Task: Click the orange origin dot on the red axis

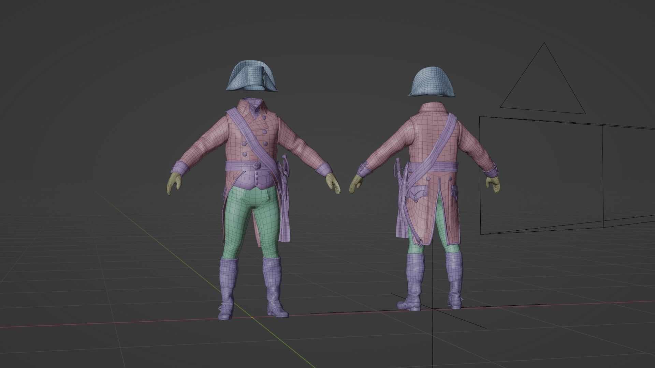Action: pos(252,317)
